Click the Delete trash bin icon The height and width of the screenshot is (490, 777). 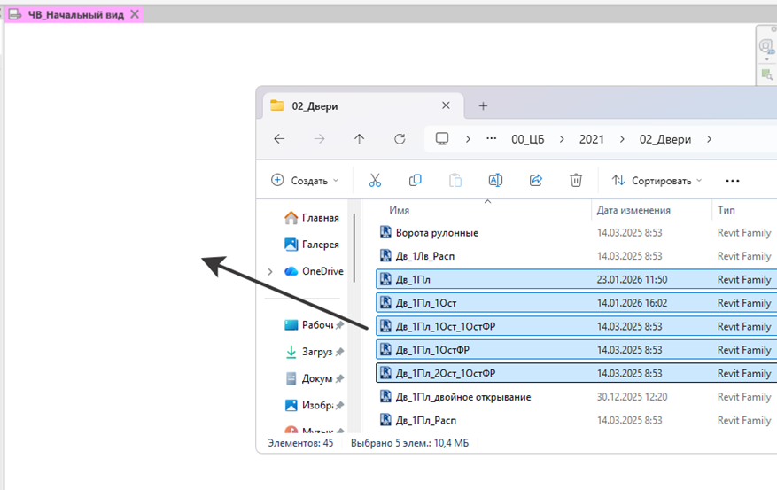576,180
